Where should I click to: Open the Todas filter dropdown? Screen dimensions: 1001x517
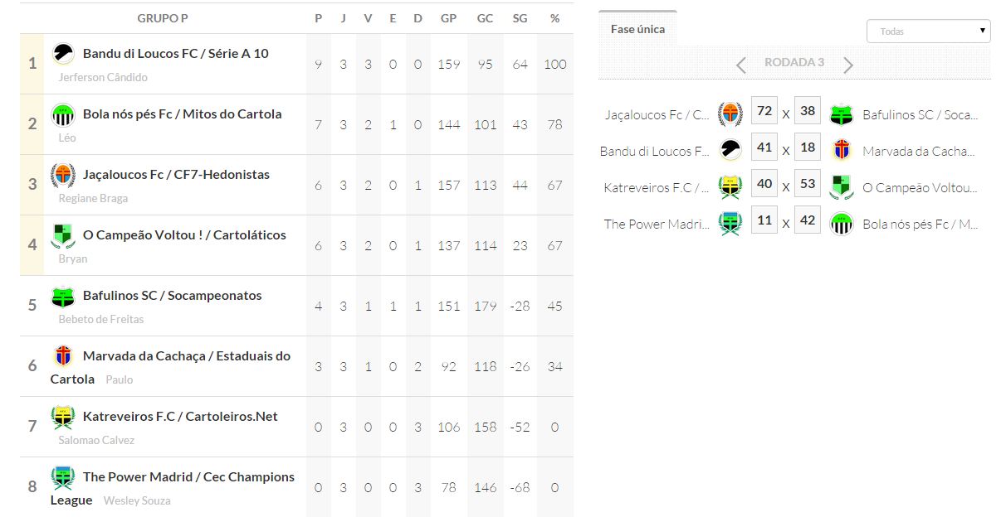928,31
